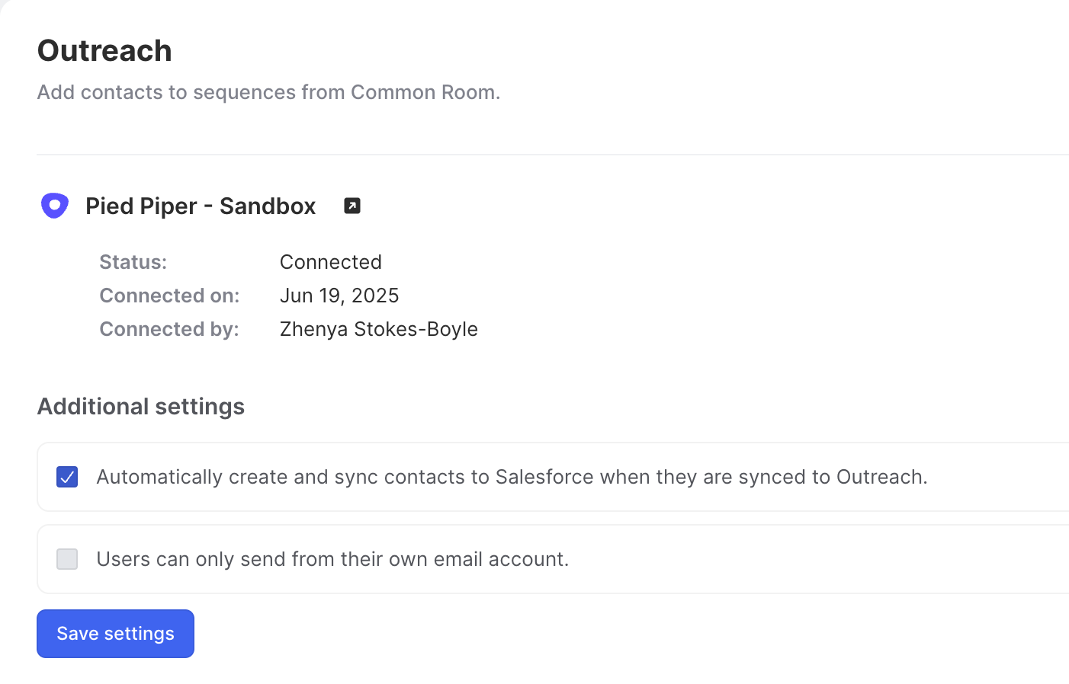Viewport: 1069px width, 684px height.
Task: Click the Connected status value
Action: pos(331,262)
